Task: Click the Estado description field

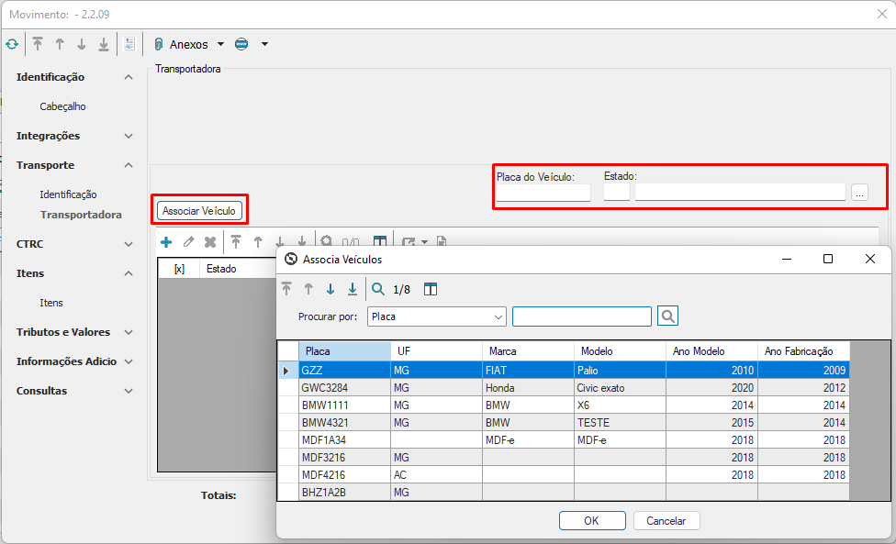Action: click(740, 193)
